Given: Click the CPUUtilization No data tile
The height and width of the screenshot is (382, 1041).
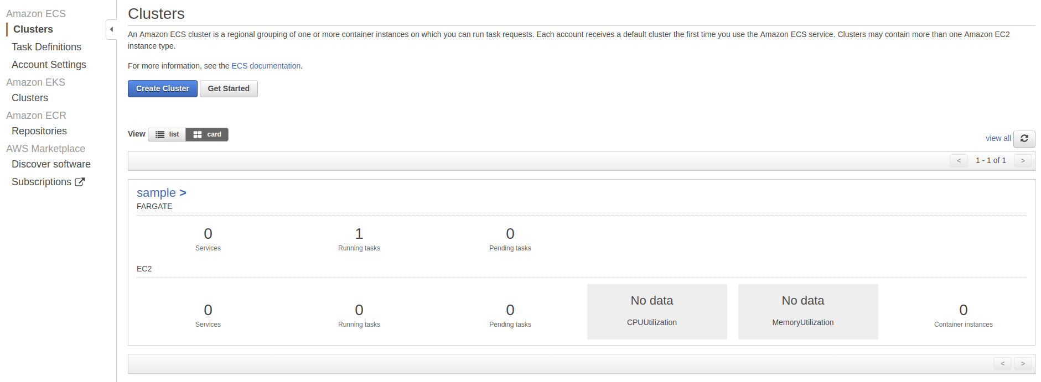Looking at the screenshot, I should (657, 311).
